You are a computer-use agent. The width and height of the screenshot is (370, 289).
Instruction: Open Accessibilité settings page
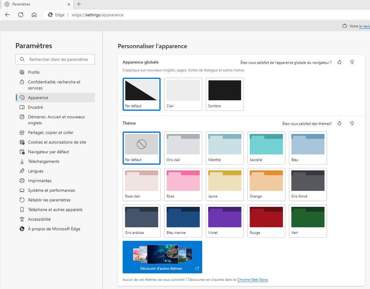click(55, 219)
